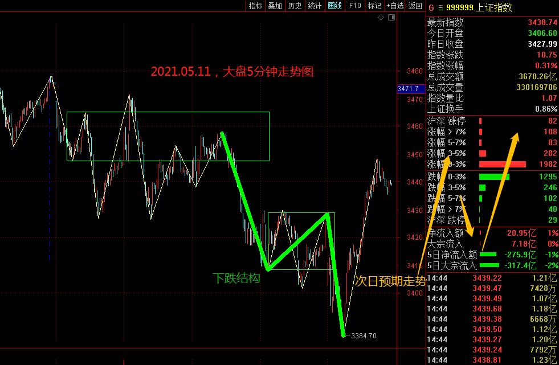The height and width of the screenshot is (365, 559).
Task: Add to watchlist with +自选
Action: tap(394, 6)
